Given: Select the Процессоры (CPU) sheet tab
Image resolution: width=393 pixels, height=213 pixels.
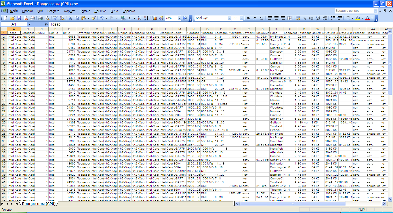Looking at the screenshot, I should 38,204.
